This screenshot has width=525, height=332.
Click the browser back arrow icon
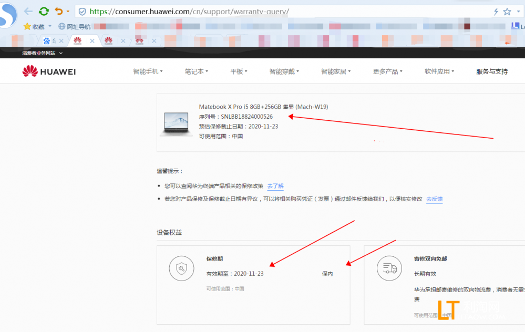(28, 12)
